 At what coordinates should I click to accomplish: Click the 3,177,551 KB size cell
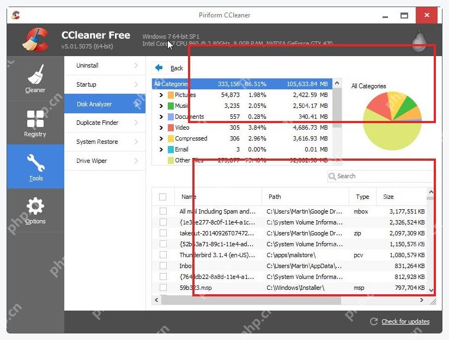point(407,211)
